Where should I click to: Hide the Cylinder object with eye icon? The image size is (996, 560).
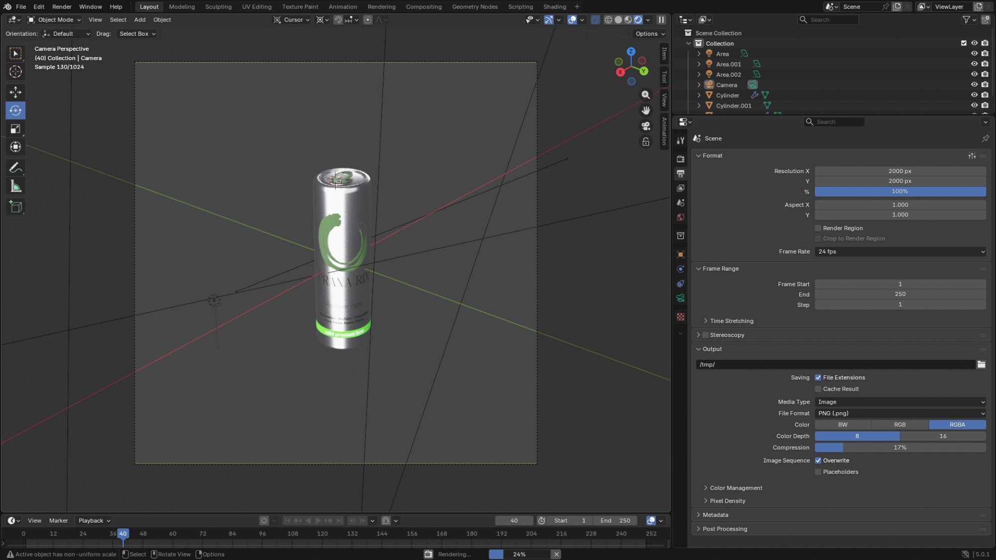pyautogui.click(x=974, y=95)
